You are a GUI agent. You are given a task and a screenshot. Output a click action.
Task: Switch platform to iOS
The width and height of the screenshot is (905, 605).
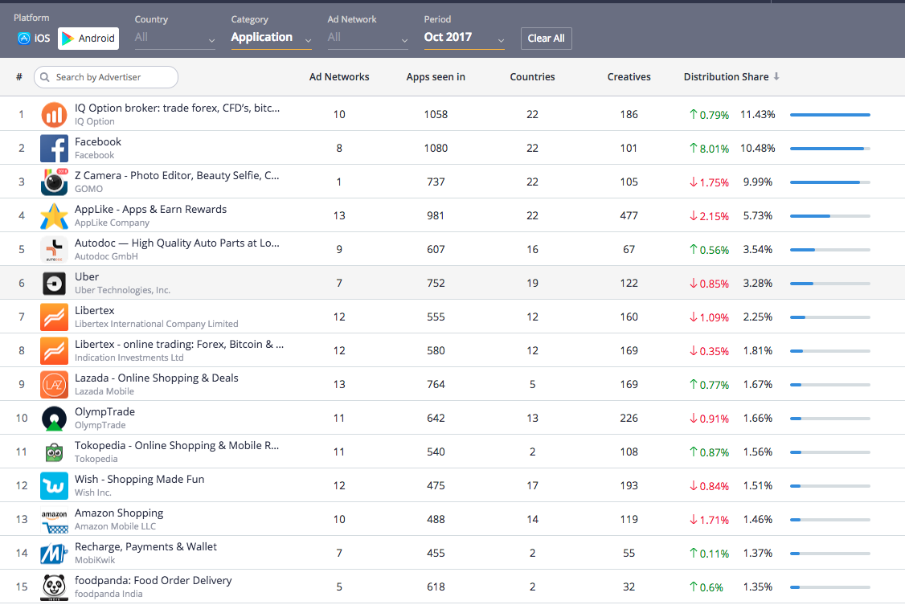tap(34, 38)
